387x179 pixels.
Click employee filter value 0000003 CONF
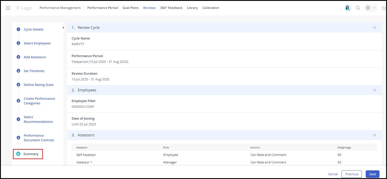[83, 107]
